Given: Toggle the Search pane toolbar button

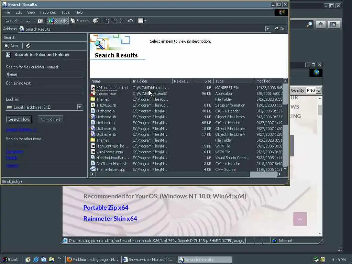Looking at the screenshot, I should [57, 21].
